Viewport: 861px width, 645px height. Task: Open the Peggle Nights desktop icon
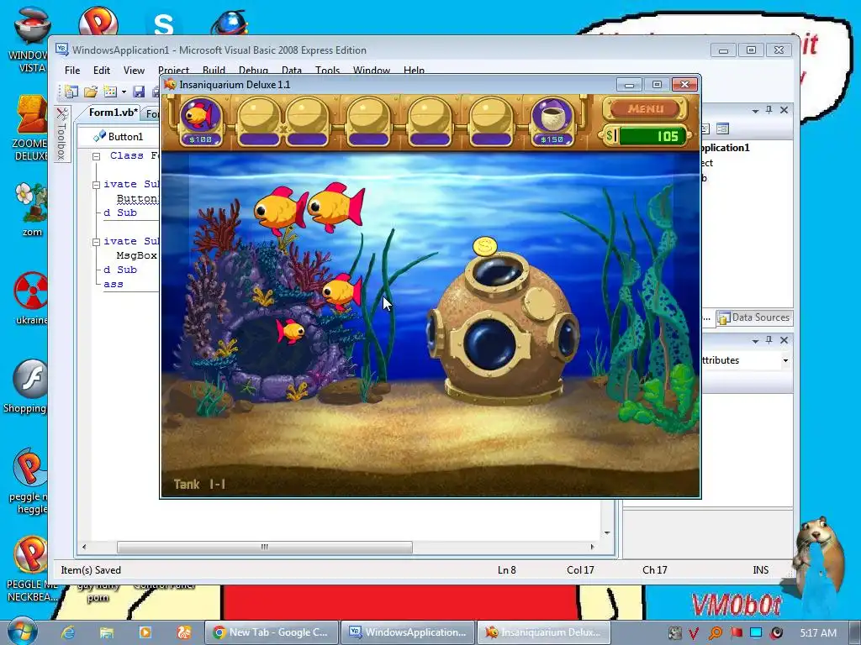(x=30, y=480)
